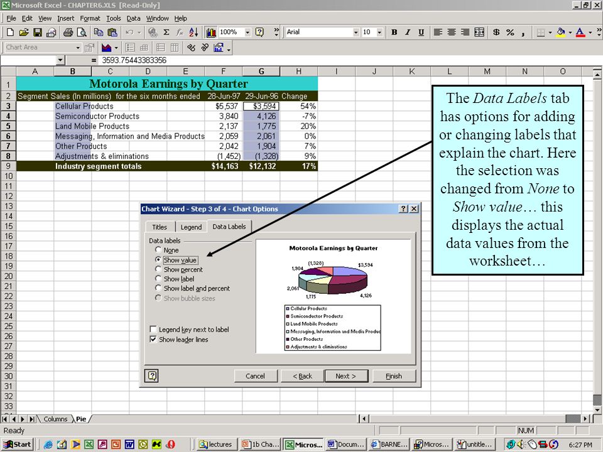The image size is (603, 452).
Task: Click the Merge and Center icon
Action: pos(479,33)
